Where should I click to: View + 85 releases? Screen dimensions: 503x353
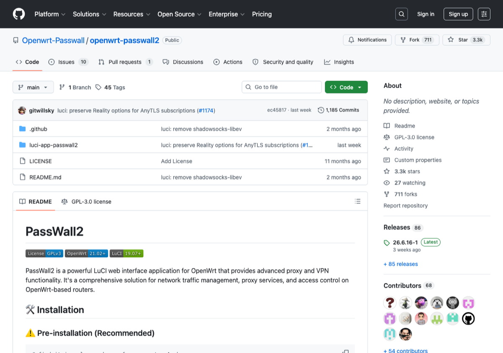click(401, 264)
